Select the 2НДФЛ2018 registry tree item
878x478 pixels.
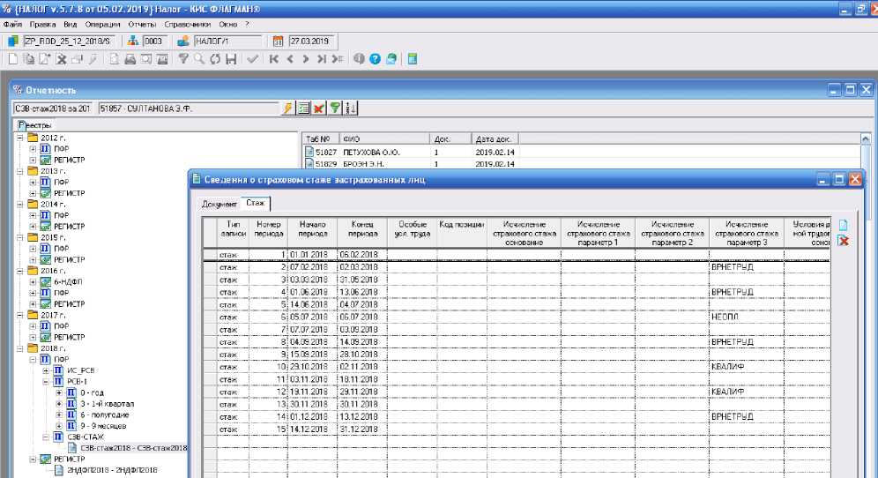110,470
